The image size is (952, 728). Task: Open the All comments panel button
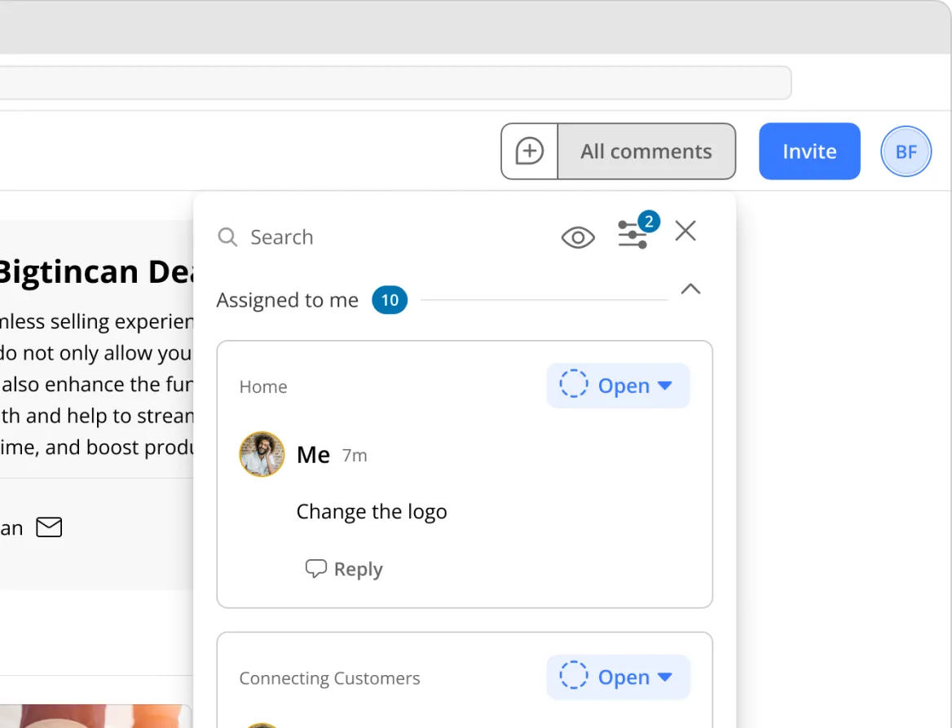pos(646,151)
